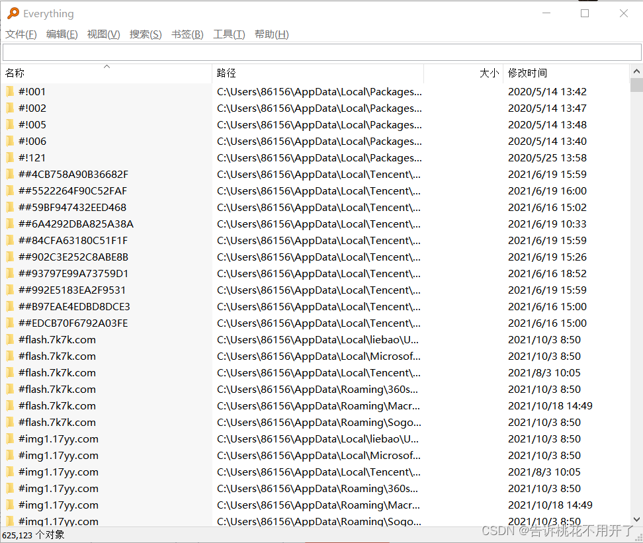643x543 pixels.
Task: Click the scrollbar down arrow
Action: point(636,520)
